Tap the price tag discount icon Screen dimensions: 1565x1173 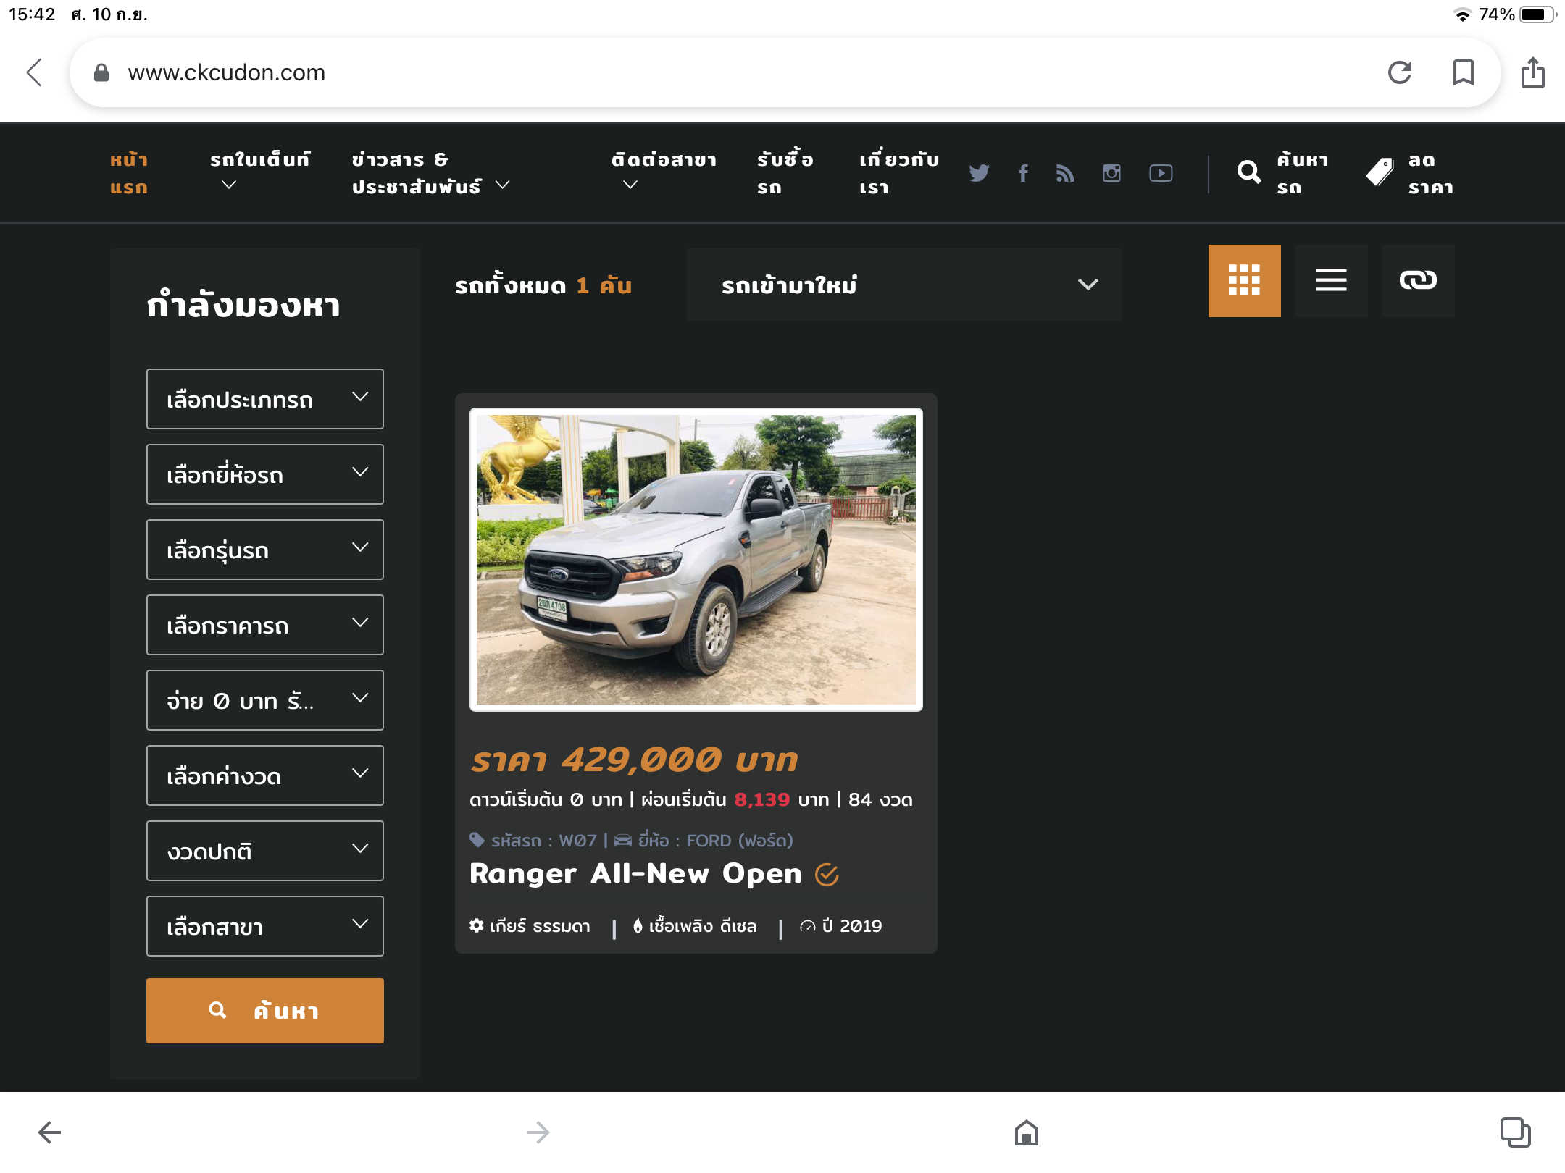click(1380, 172)
